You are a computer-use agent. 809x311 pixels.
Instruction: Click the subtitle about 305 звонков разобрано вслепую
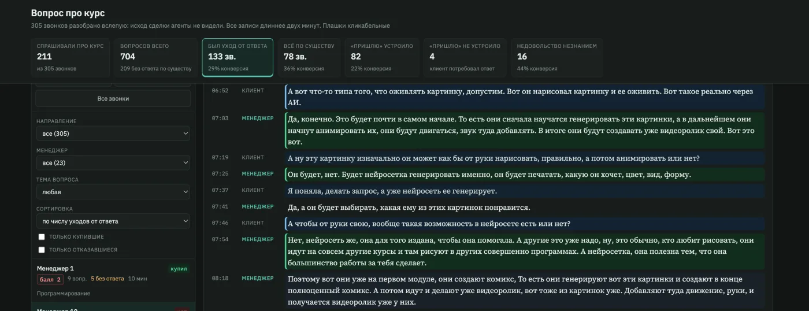[210, 25]
